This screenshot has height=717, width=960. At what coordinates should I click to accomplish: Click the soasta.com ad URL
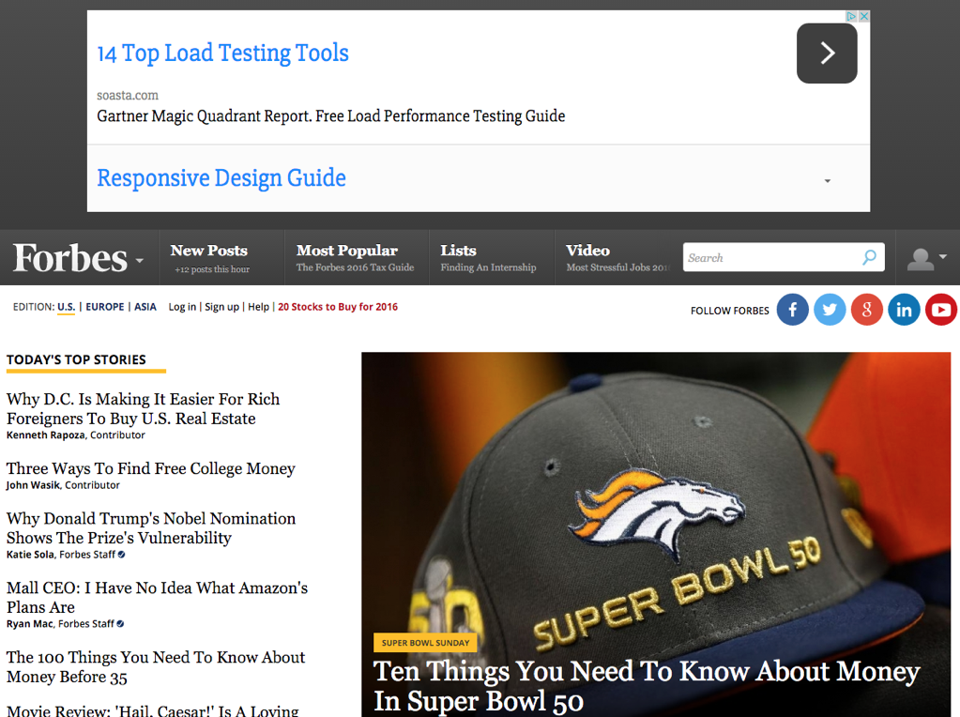[x=128, y=96]
